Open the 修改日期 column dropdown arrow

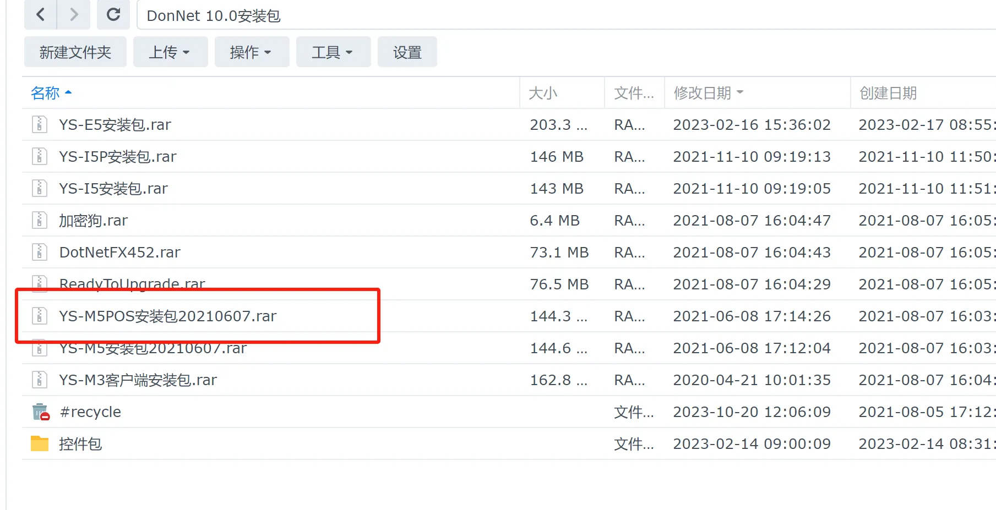pos(740,92)
